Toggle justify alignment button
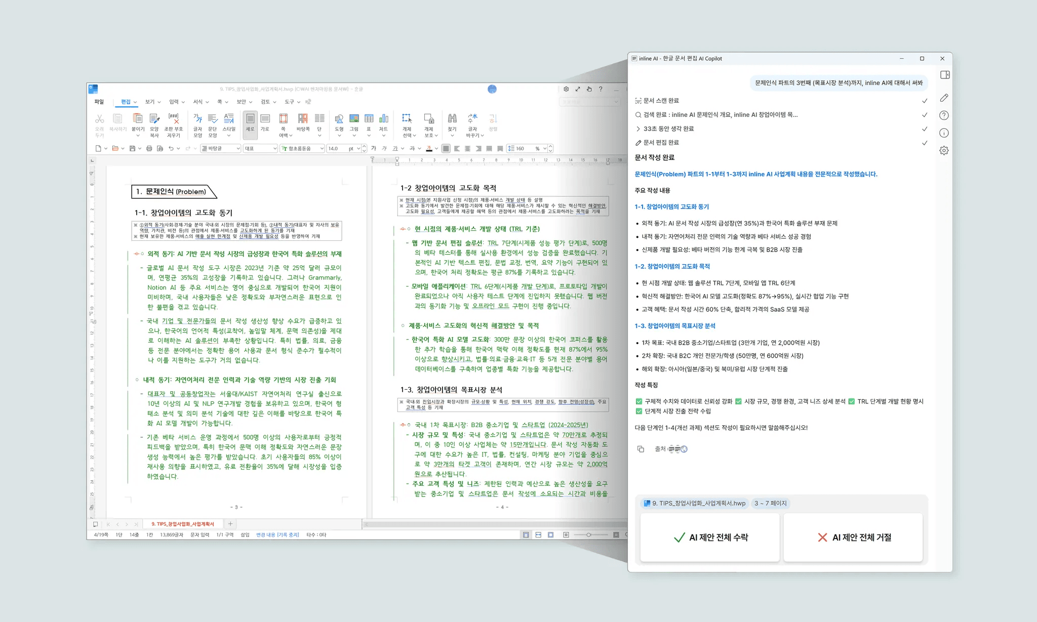Viewport: 1037px width, 622px height. tap(446, 148)
